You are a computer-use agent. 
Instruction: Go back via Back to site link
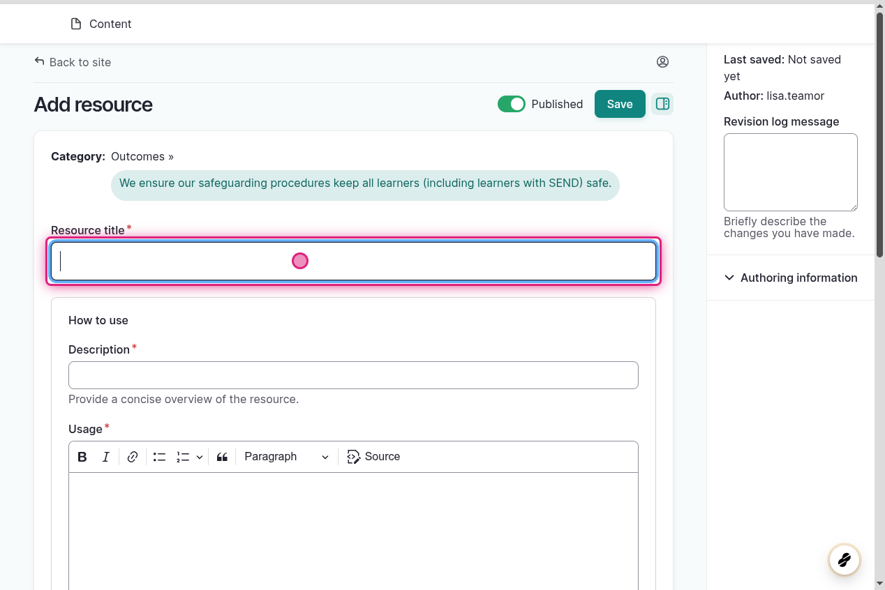point(73,62)
